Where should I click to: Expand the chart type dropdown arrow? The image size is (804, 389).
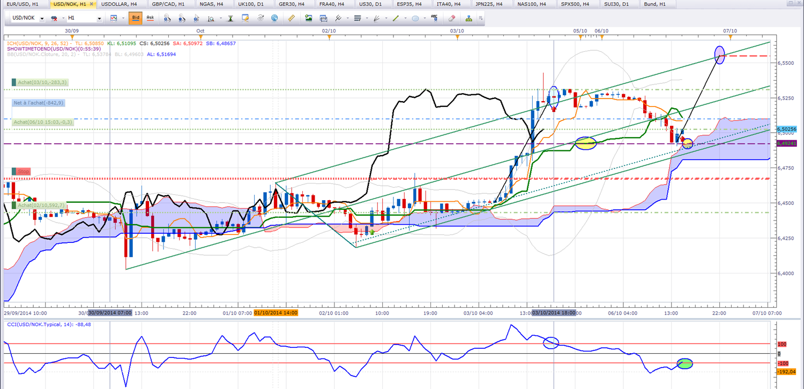122,18
